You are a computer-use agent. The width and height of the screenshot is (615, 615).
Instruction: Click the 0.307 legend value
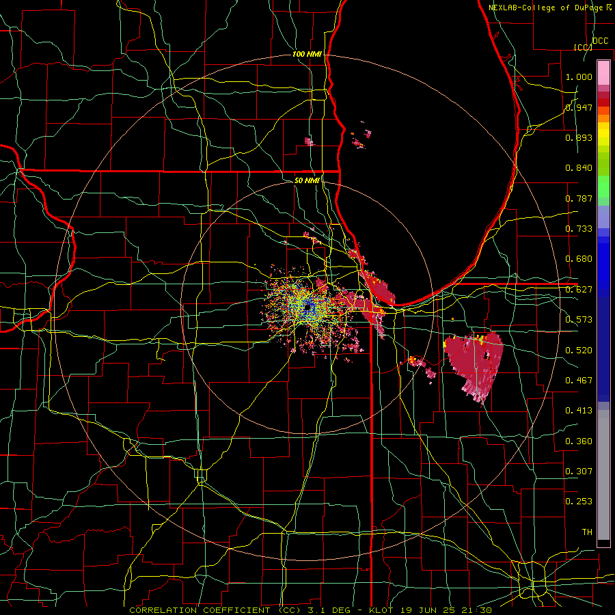[579, 471]
